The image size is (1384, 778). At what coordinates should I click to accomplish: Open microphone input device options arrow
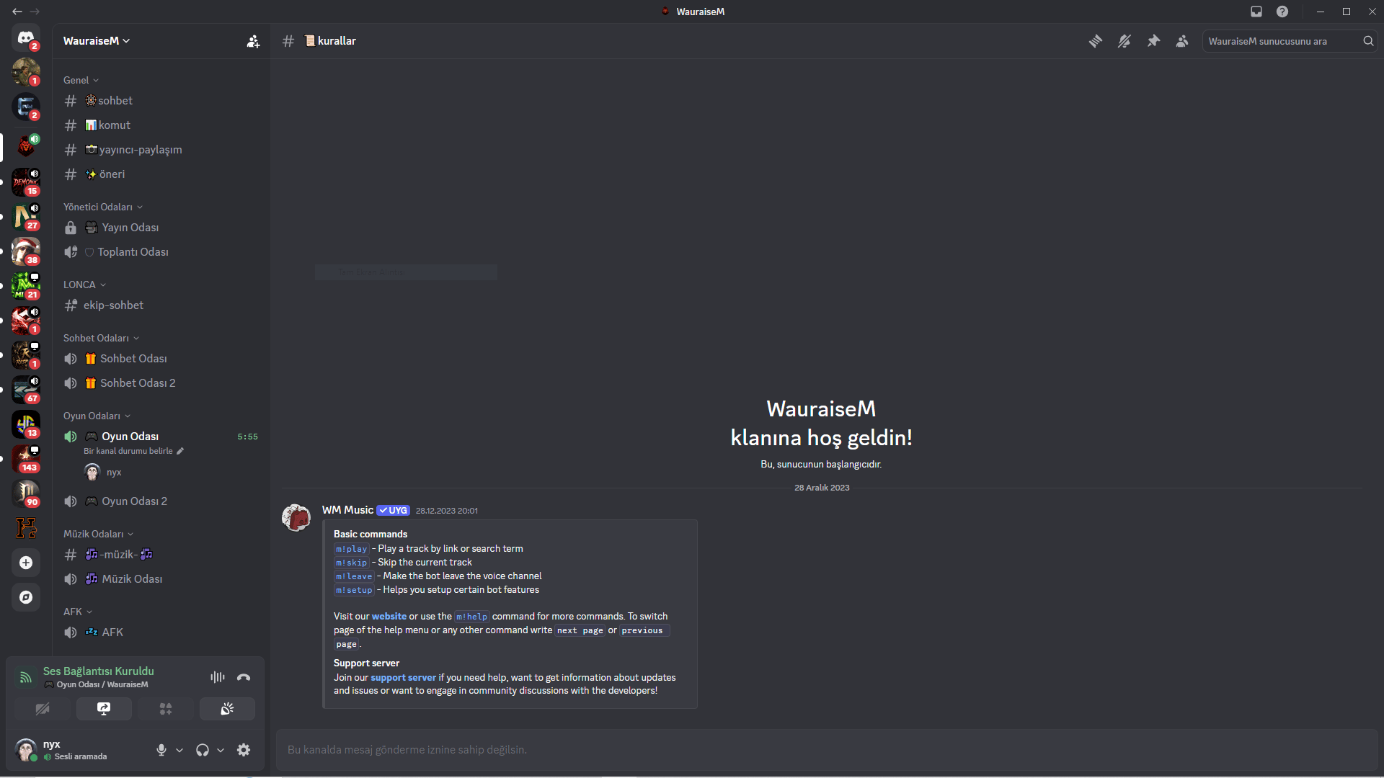179,750
